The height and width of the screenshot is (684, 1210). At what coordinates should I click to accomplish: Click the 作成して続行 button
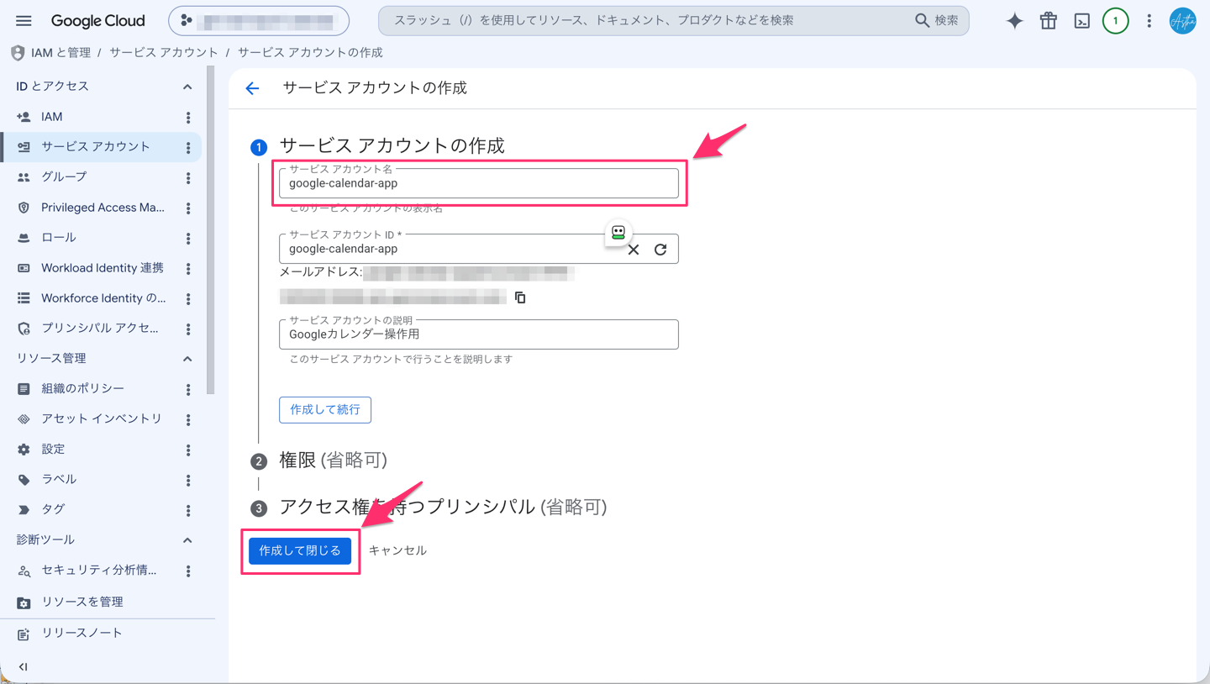click(325, 410)
